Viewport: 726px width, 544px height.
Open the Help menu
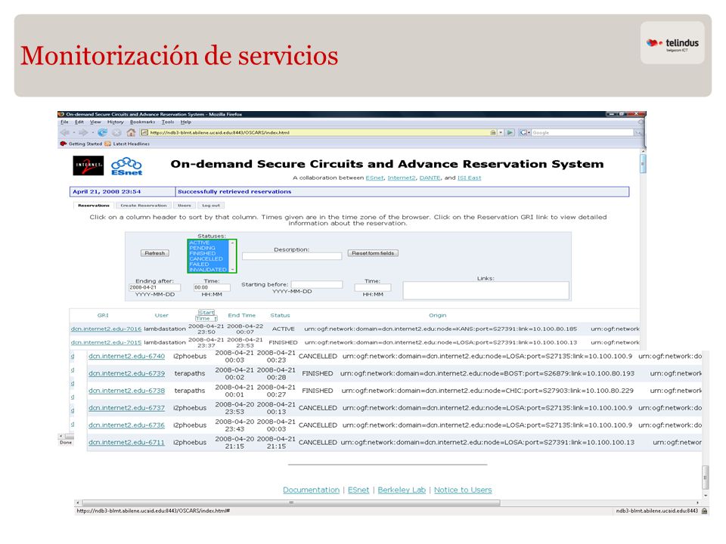tap(186, 122)
